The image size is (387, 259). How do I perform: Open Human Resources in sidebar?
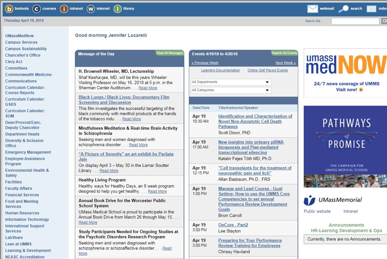pos(22,213)
